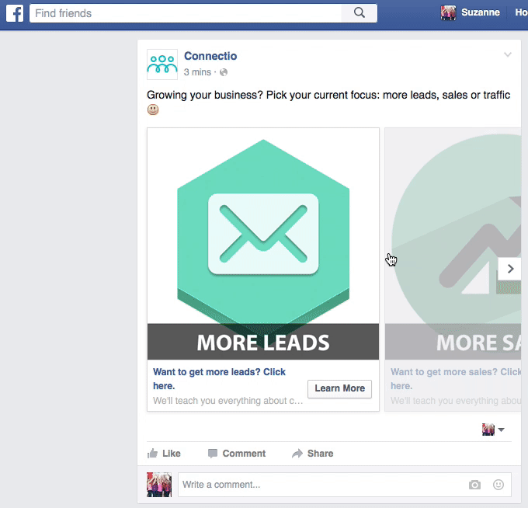Like the Connectio post
The width and height of the screenshot is (528, 508).
(164, 454)
